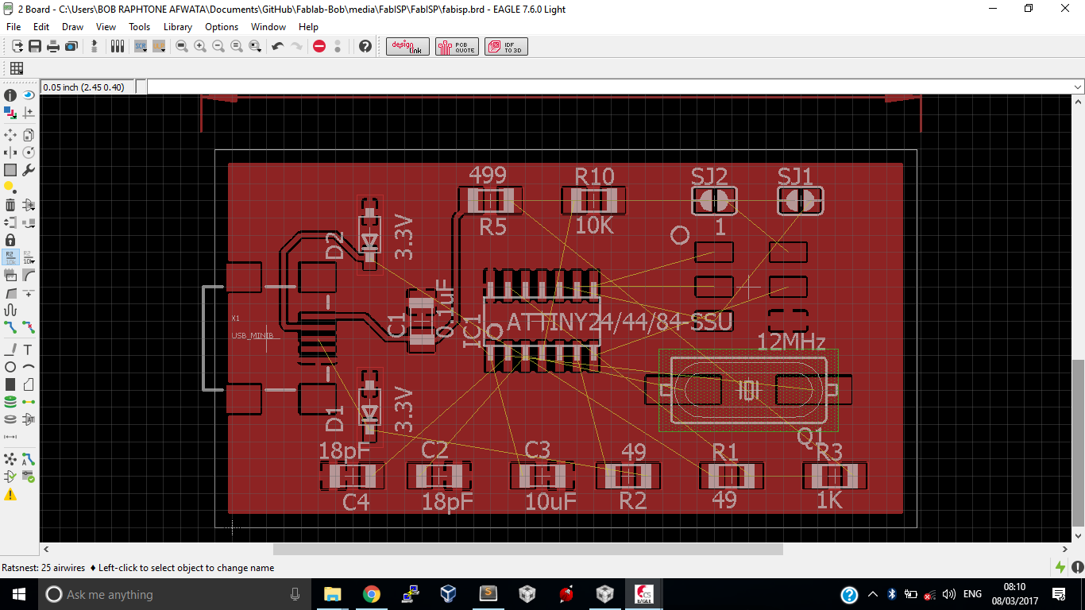Open the ULP run dropdown
This screenshot has height=610, width=1085.
tap(159, 47)
